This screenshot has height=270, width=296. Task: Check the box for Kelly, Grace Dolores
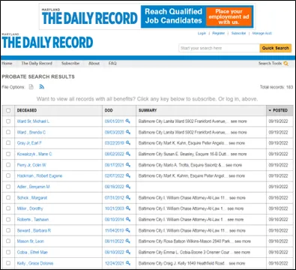[x=8, y=263]
